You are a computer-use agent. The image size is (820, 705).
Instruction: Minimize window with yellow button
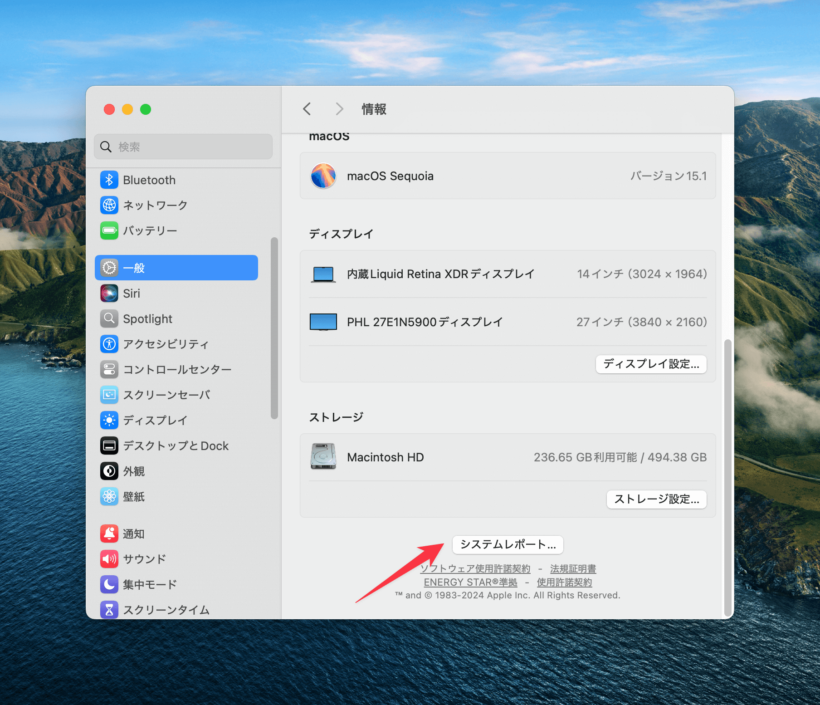(x=127, y=109)
